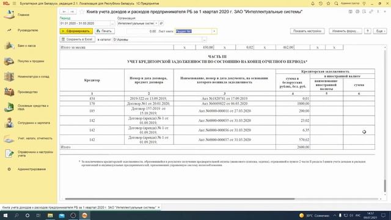Click Изменить форму button
The image size is (391, 220).
tap(345, 31)
